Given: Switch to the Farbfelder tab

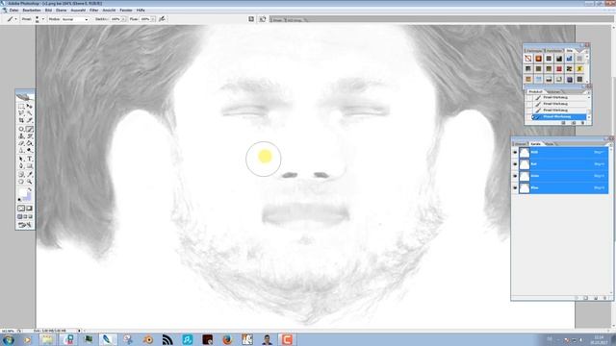Looking at the screenshot, I should 554,51.
